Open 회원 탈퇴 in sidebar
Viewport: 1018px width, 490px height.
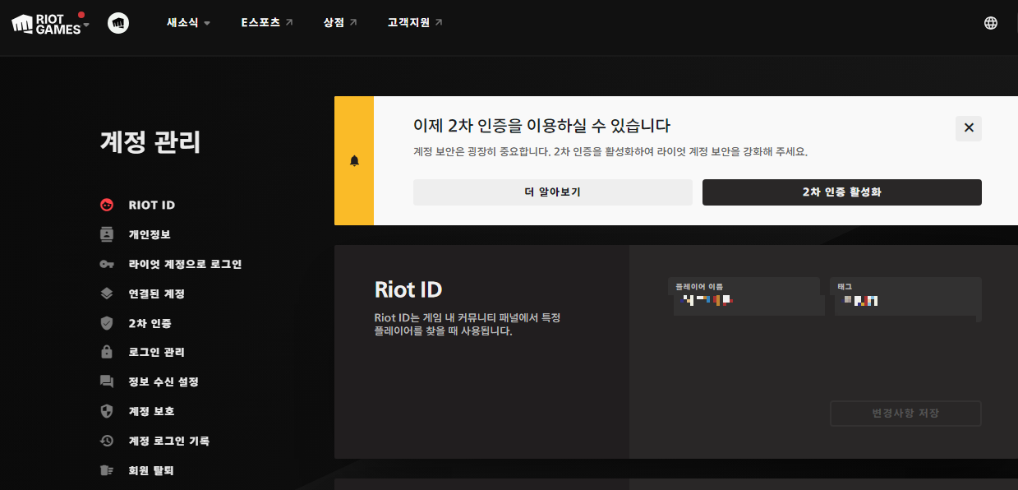point(151,470)
